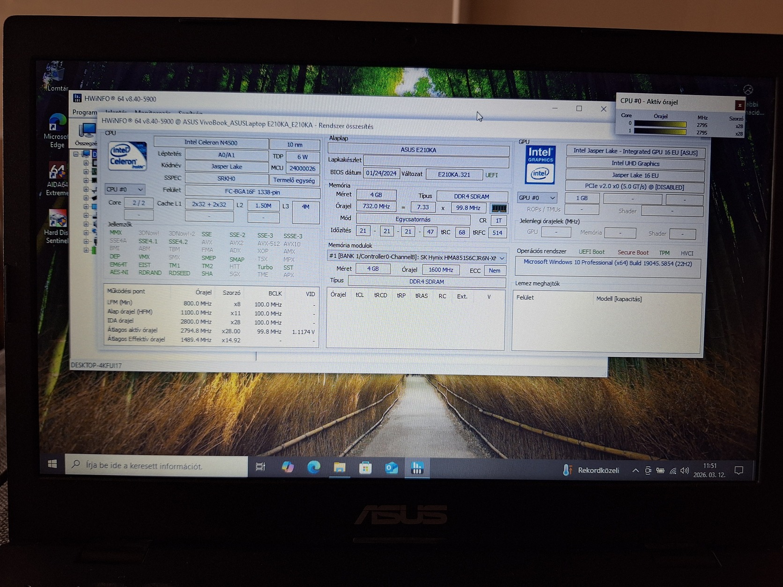Click the "Átlagos aktív órajel" row label

coord(133,330)
